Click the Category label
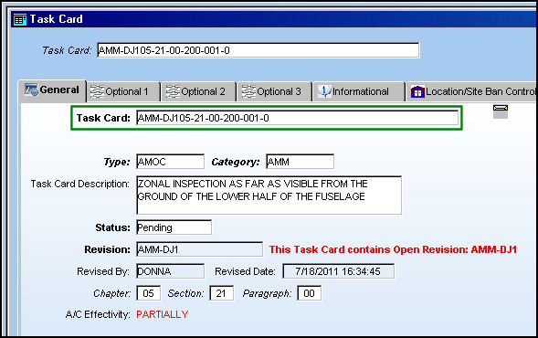This screenshot has width=538, height=338. pos(236,162)
